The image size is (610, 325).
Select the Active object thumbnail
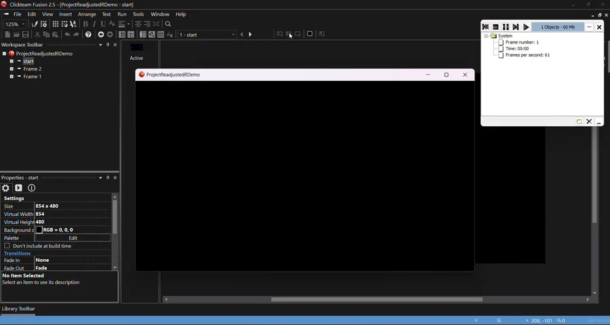tap(136, 47)
